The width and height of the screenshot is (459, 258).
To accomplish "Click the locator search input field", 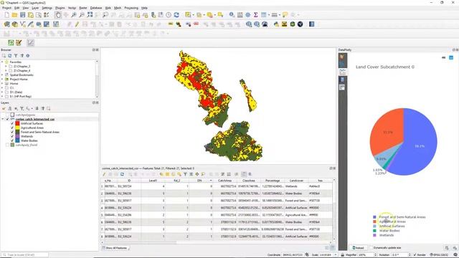I will click(x=25, y=255).
